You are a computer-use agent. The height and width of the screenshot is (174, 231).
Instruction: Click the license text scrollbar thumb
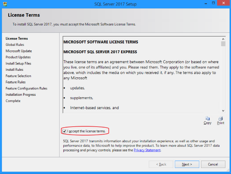point(223,44)
